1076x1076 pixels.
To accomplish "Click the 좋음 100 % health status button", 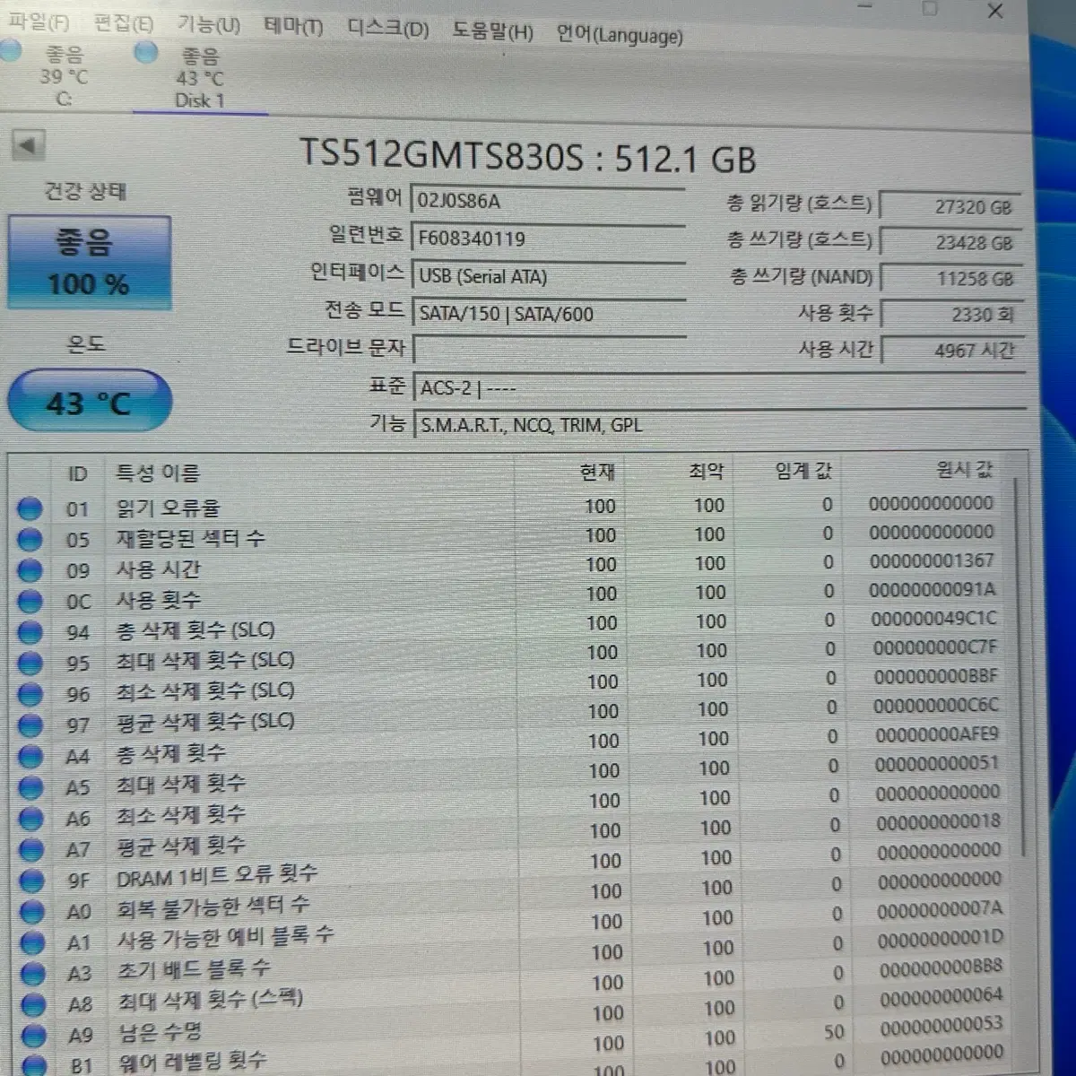I will (x=89, y=263).
